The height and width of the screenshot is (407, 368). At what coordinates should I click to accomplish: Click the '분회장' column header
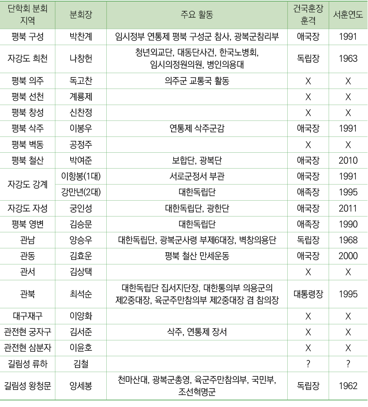[x=81, y=15]
